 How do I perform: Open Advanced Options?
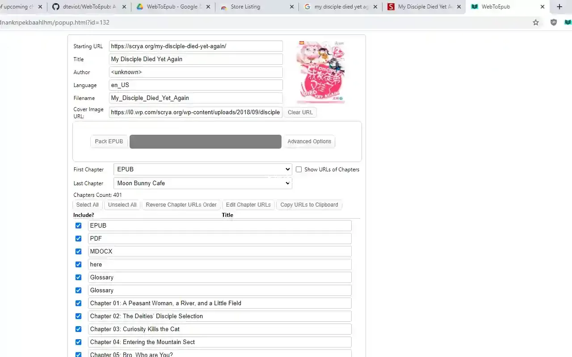point(309,141)
